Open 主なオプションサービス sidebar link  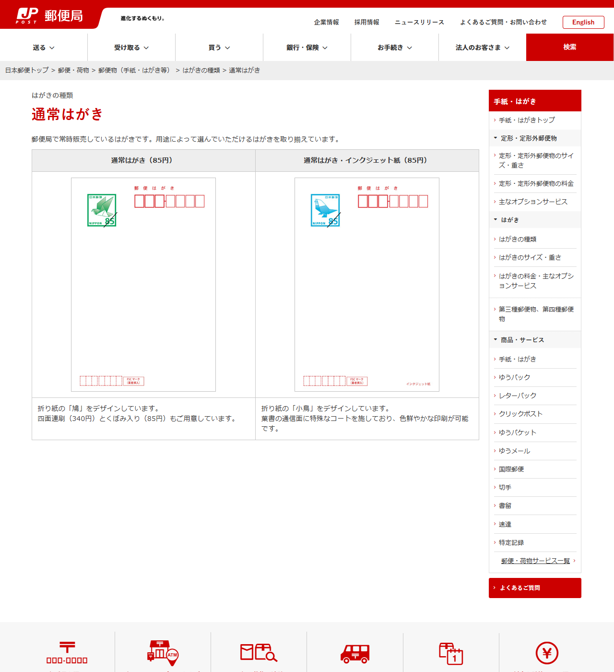[x=533, y=202]
